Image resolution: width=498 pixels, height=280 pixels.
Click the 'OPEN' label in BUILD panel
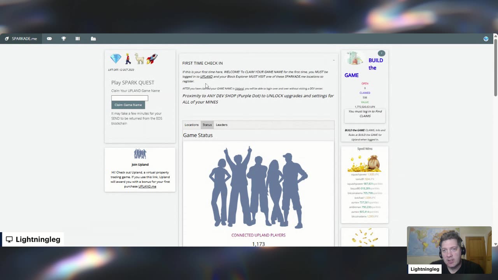365,84
